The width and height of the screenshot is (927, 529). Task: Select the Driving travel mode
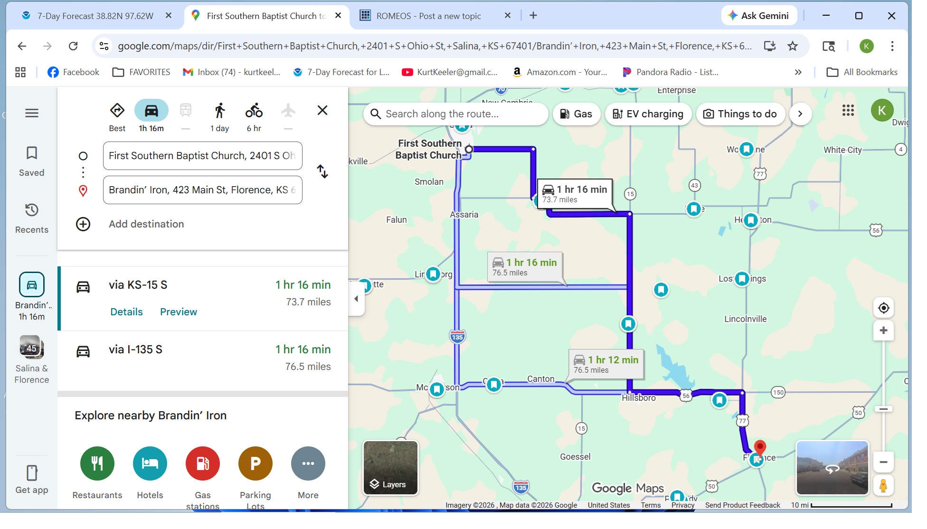click(x=151, y=112)
